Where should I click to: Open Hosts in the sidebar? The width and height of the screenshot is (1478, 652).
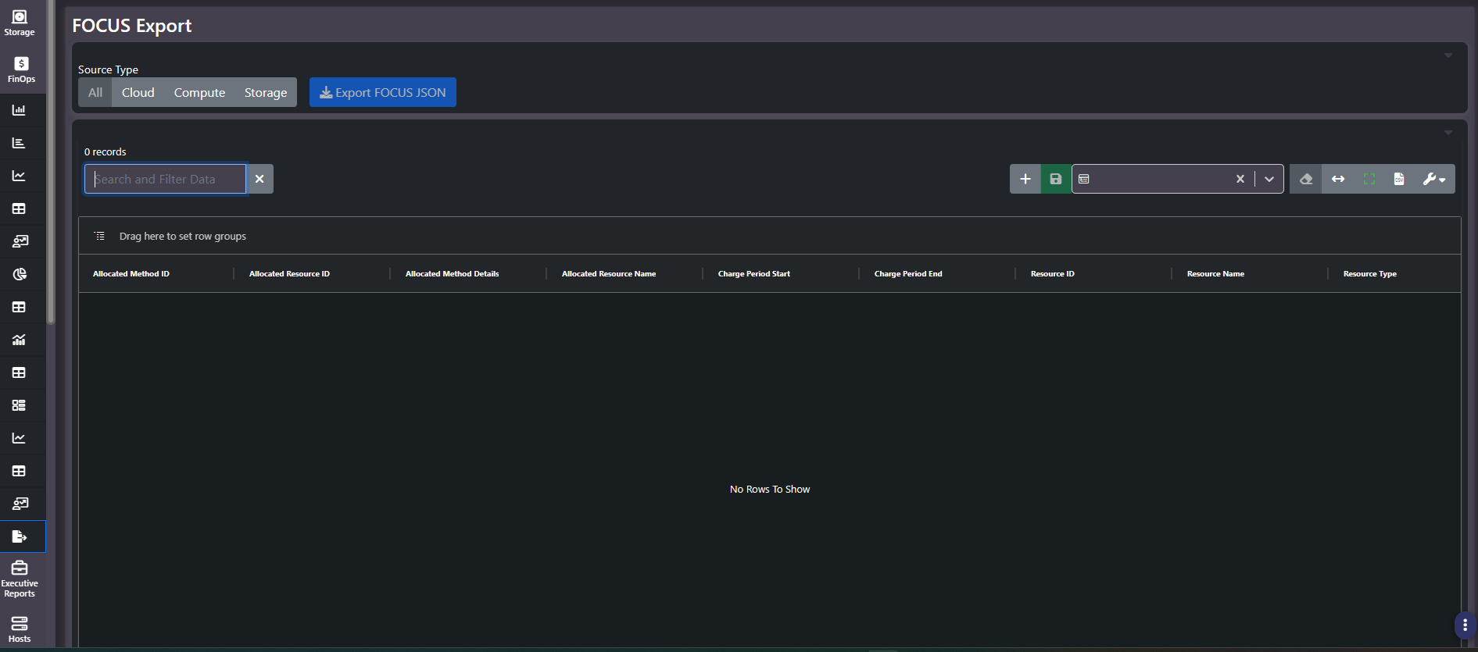20,629
